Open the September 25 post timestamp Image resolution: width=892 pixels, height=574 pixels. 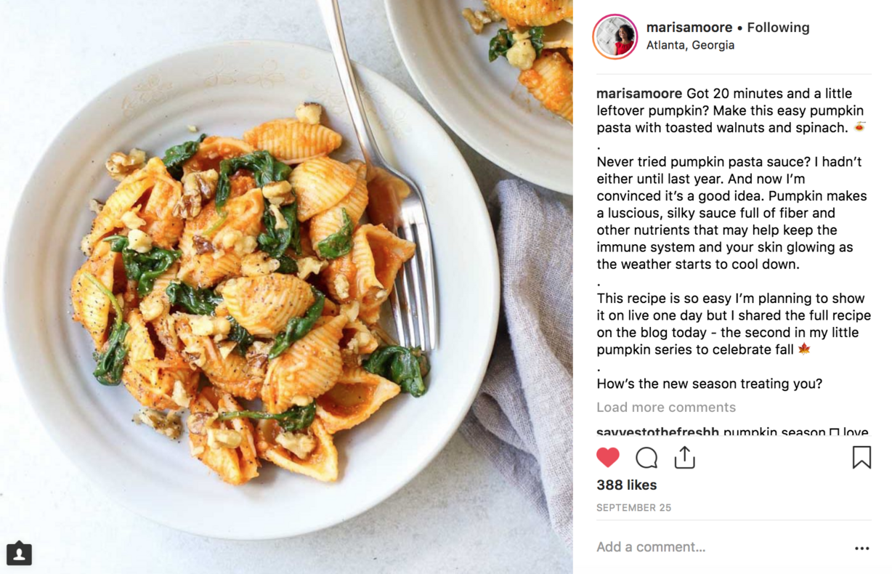(x=633, y=508)
